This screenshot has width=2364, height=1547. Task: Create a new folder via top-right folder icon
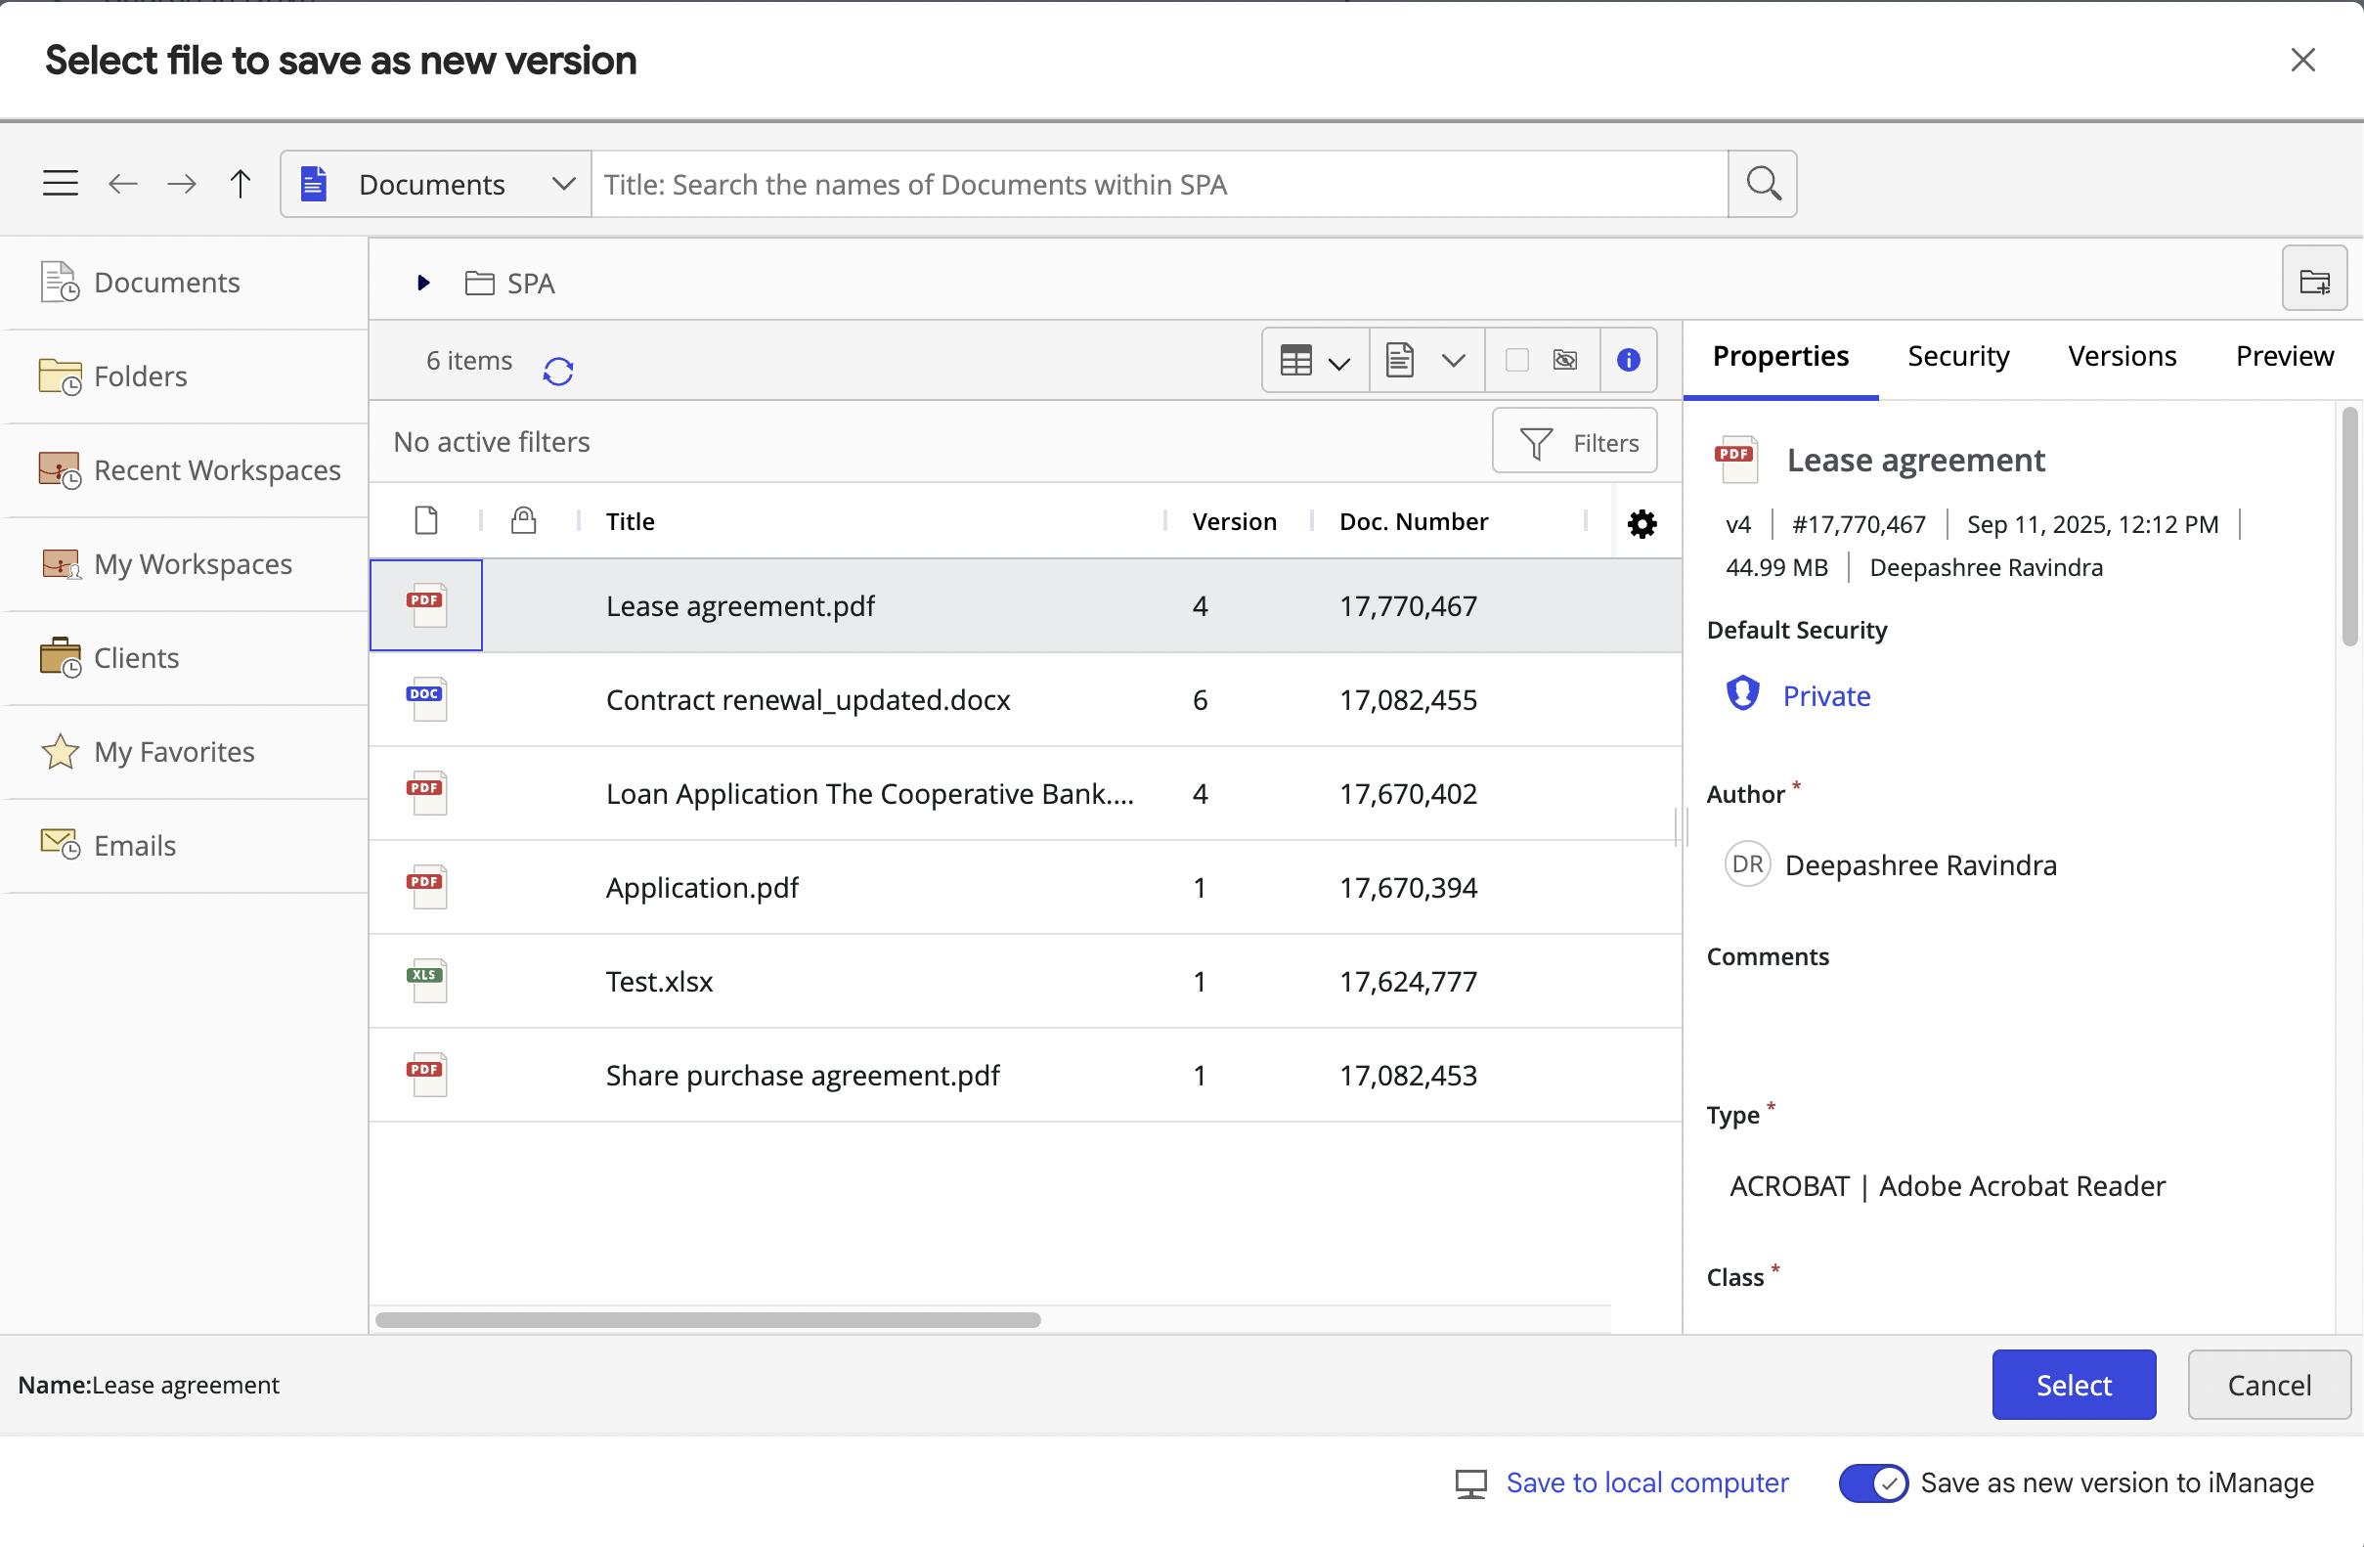pyautogui.click(x=2314, y=280)
